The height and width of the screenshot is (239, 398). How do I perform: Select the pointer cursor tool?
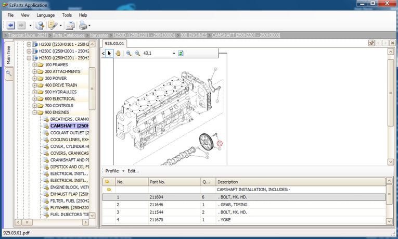point(110,53)
